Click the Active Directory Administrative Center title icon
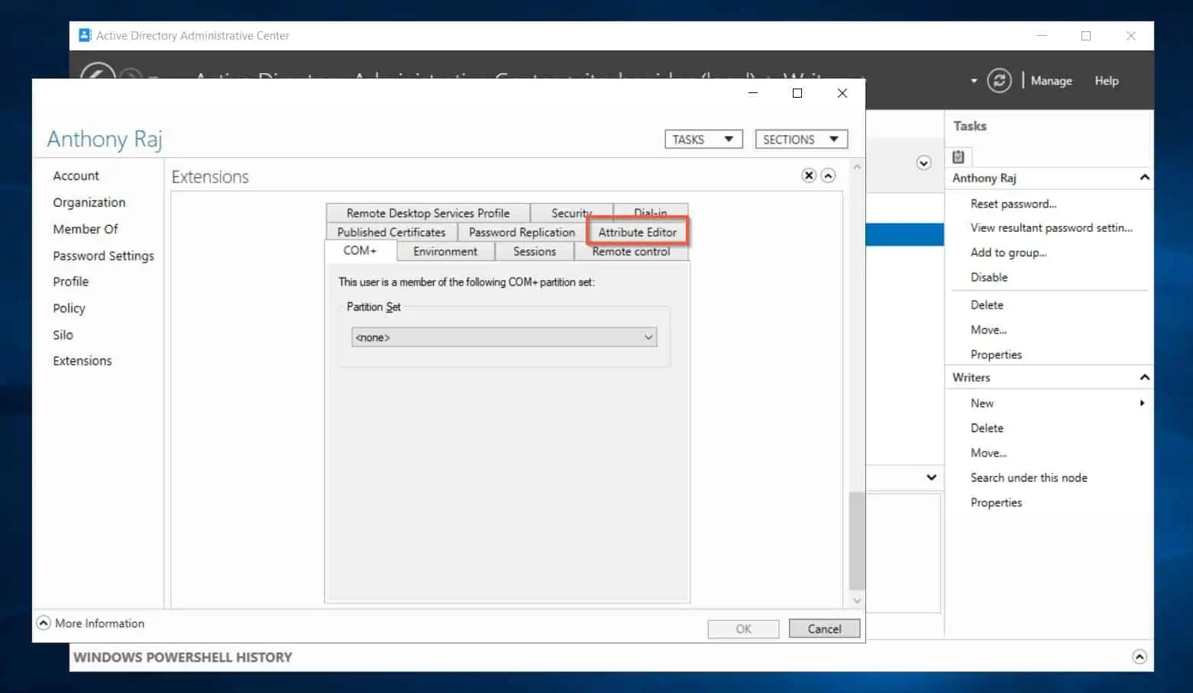The width and height of the screenshot is (1193, 693). [85, 35]
